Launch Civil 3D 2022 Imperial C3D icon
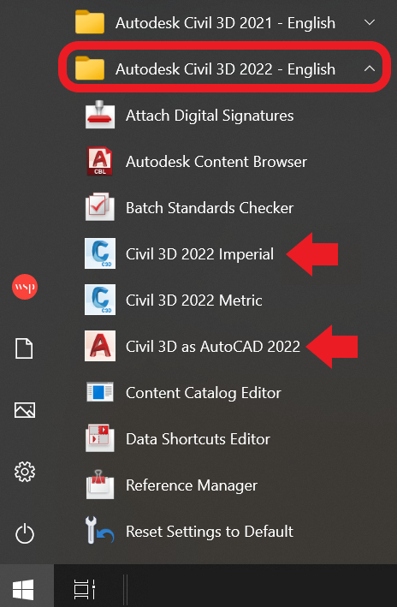The height and width of the screenshot is (607, 397). point(100,253)
